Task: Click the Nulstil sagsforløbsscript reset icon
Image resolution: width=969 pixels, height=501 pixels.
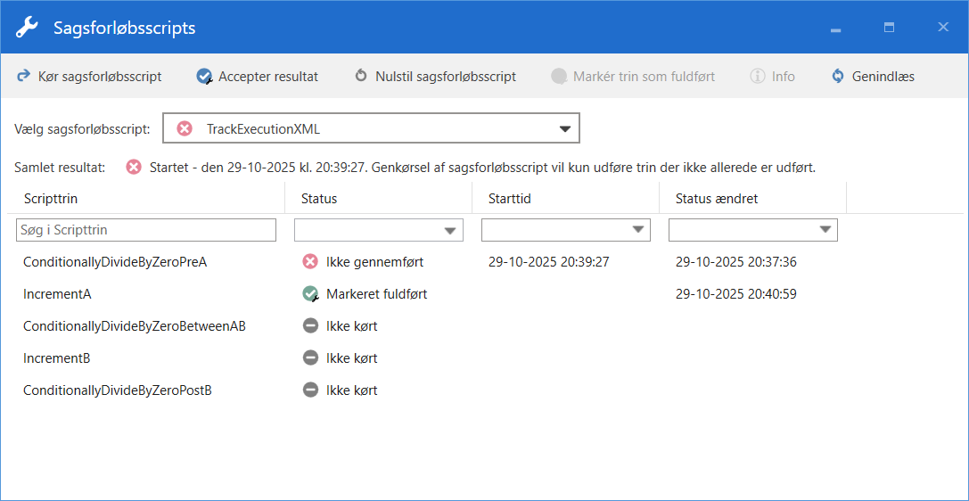Action: 361,77
